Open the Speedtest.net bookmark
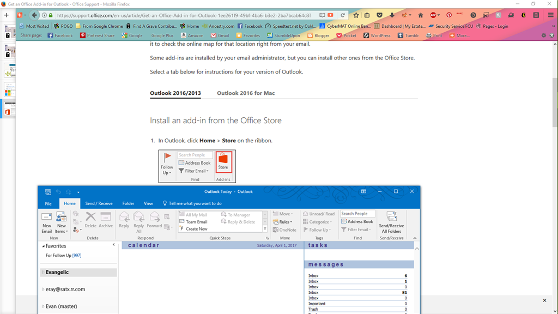 (291, 26)
